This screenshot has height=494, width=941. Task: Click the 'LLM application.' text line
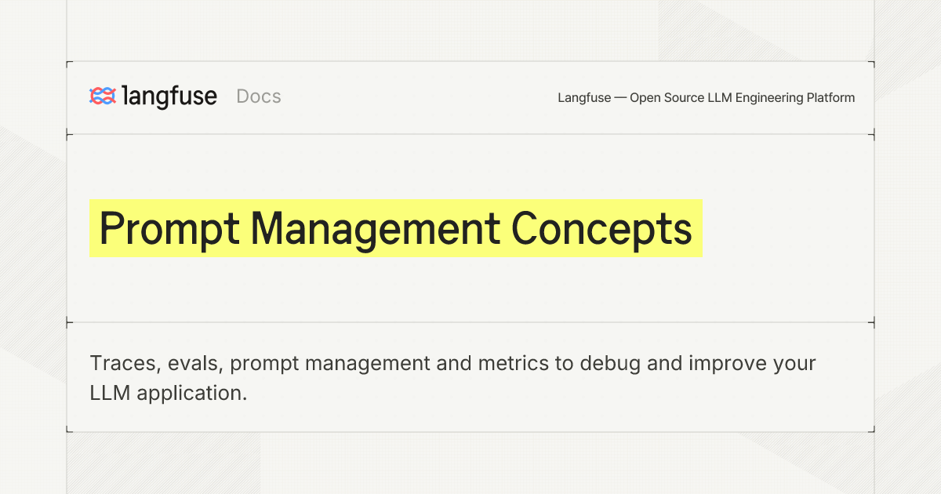pos(169,393)
